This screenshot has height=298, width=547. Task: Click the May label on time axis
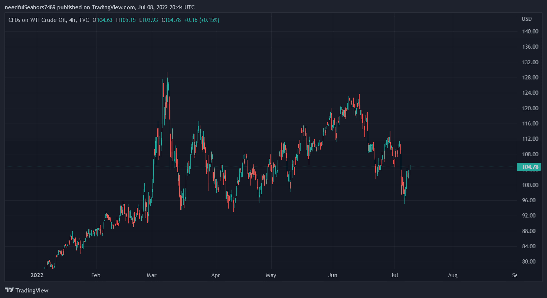click(x=271, y=275)
